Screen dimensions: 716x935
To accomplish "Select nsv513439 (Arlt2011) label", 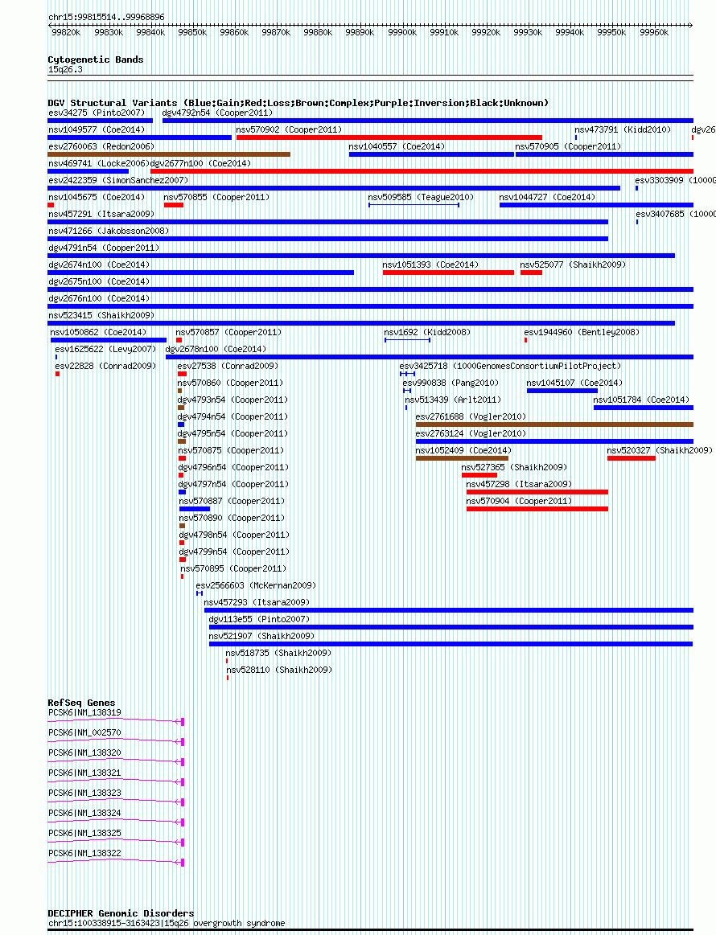I will click(x=454, y=400).
